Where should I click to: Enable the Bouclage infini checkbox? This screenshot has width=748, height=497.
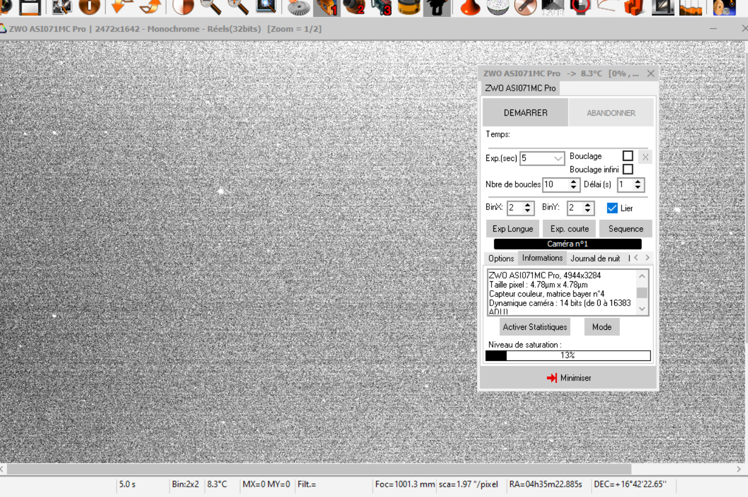[628, 169]
